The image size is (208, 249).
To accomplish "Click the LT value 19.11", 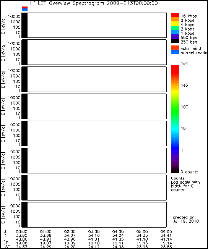I will tap(118, 243).
